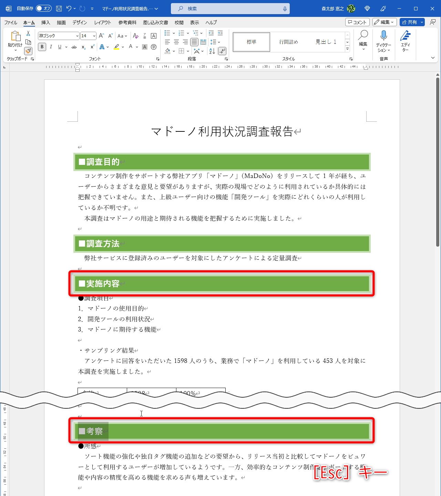The height and width of the screenshot is (496, 441).
Task: Toggle Underline formatting
Action: pos(59,47)
